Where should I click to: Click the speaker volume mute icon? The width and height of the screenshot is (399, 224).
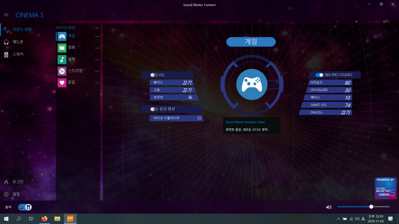(x=329, y=207)
